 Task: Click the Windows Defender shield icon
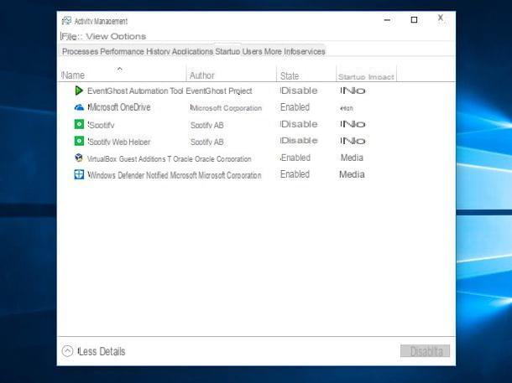79,174
